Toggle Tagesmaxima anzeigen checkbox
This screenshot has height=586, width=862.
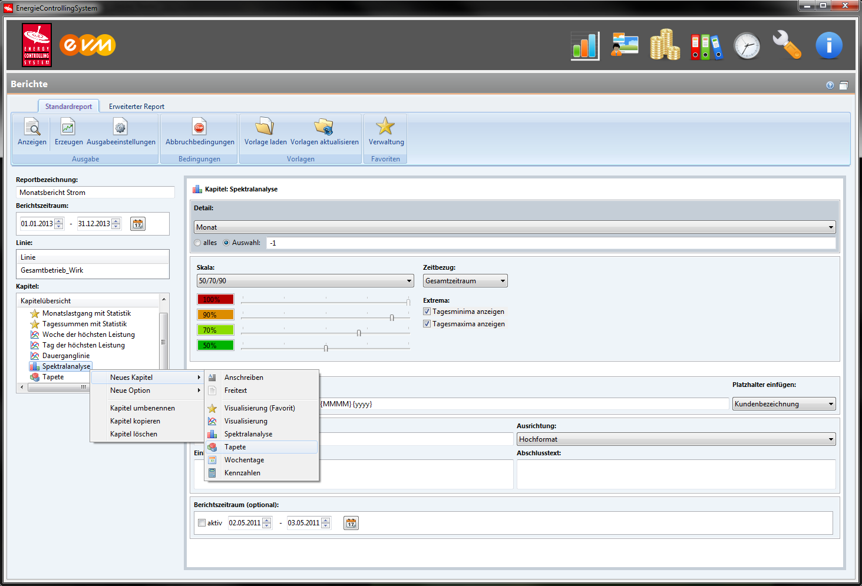tap(427, 324)
